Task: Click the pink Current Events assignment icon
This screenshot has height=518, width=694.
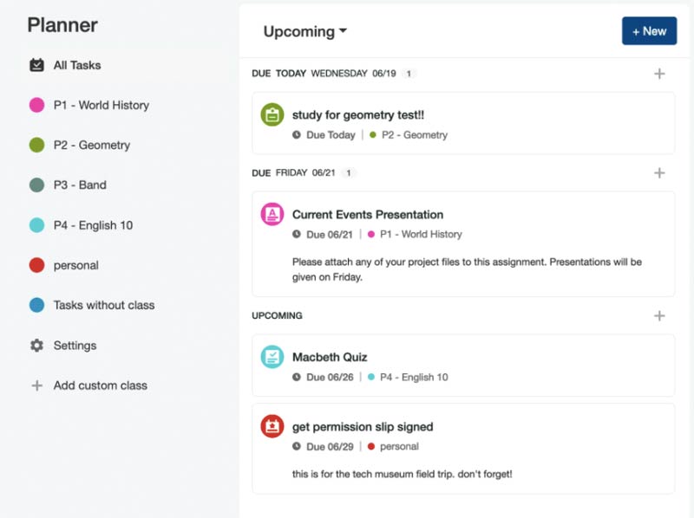Action: click(272, 214)
